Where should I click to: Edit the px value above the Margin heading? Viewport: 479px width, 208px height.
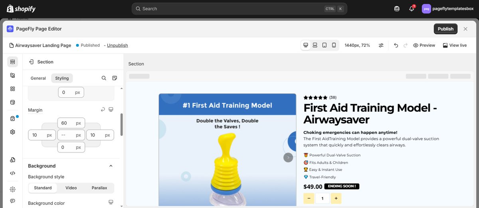click(x=71, y=92)
